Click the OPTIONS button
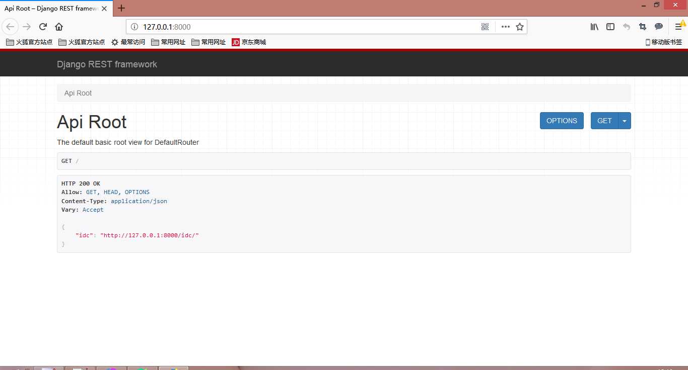The image size is (688, 370). click(562, 121)
